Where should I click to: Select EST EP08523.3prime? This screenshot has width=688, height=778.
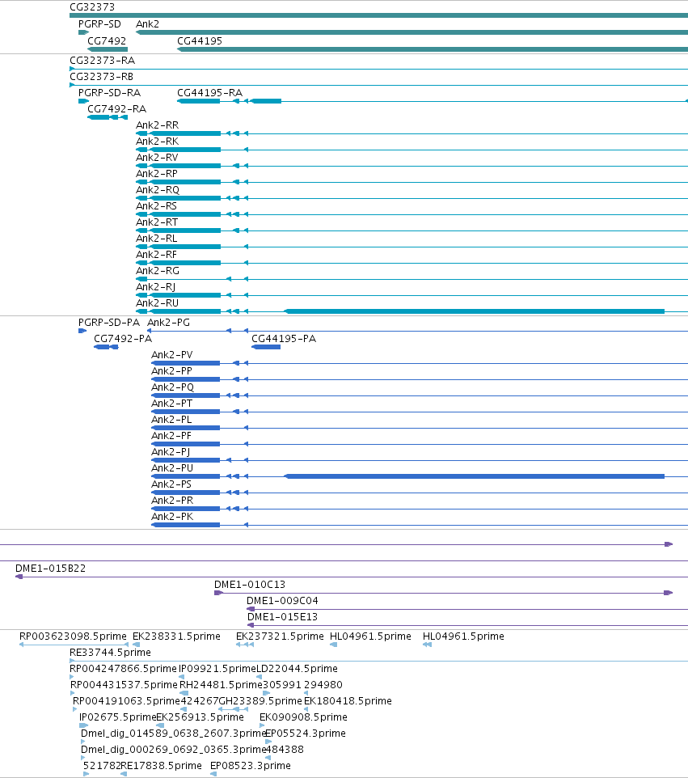(251, 765)
